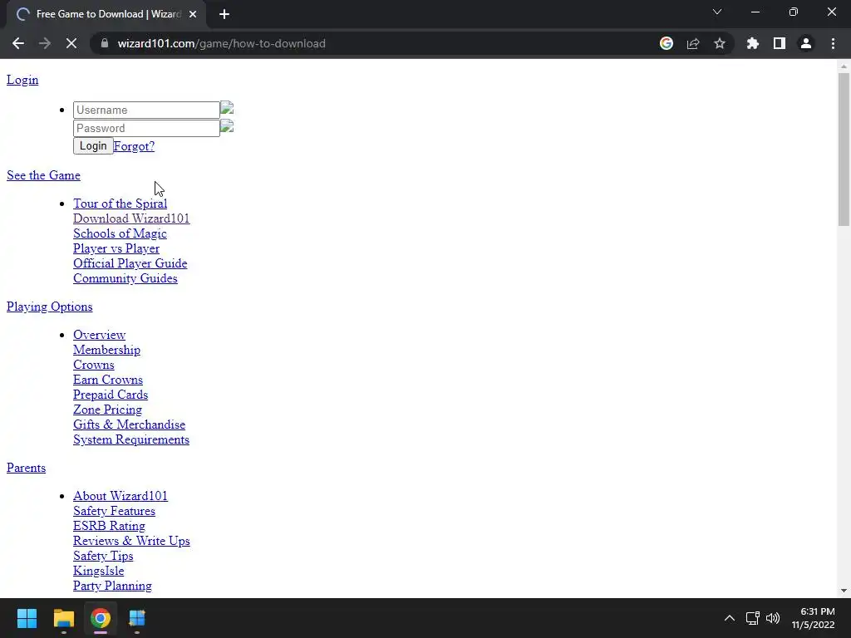851x638 pixels.
Task: Open ESRB Rating page
Action: tap(109, 526)
